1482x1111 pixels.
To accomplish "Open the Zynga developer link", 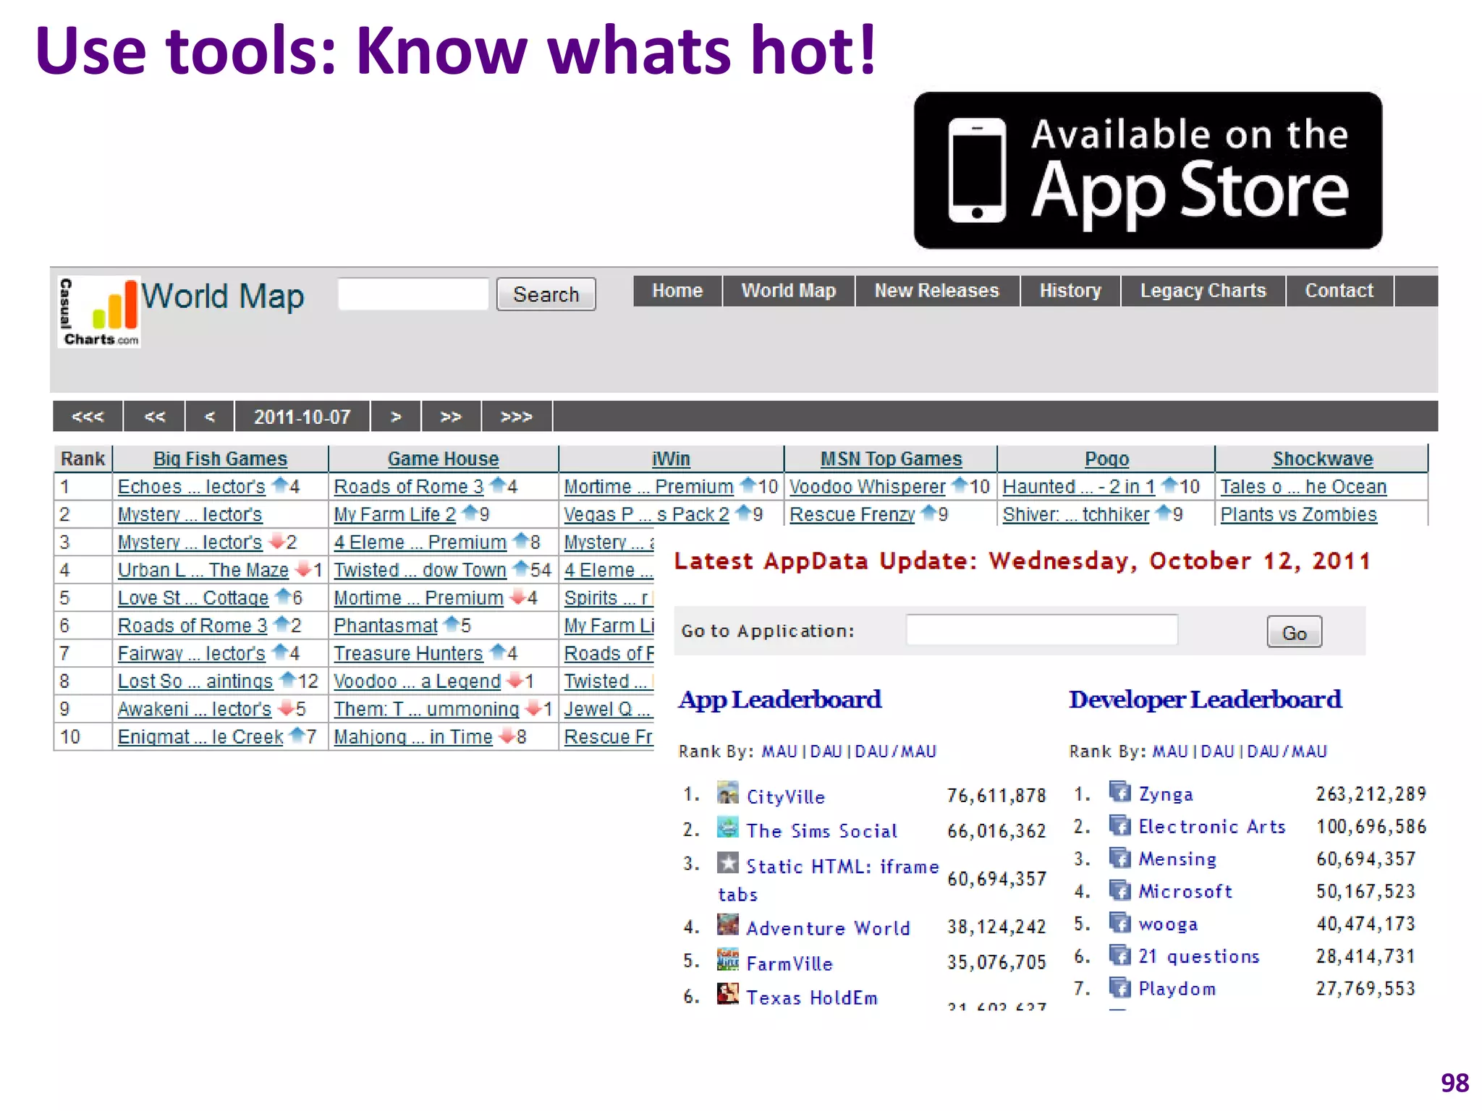I will [x=1166, y=794].
